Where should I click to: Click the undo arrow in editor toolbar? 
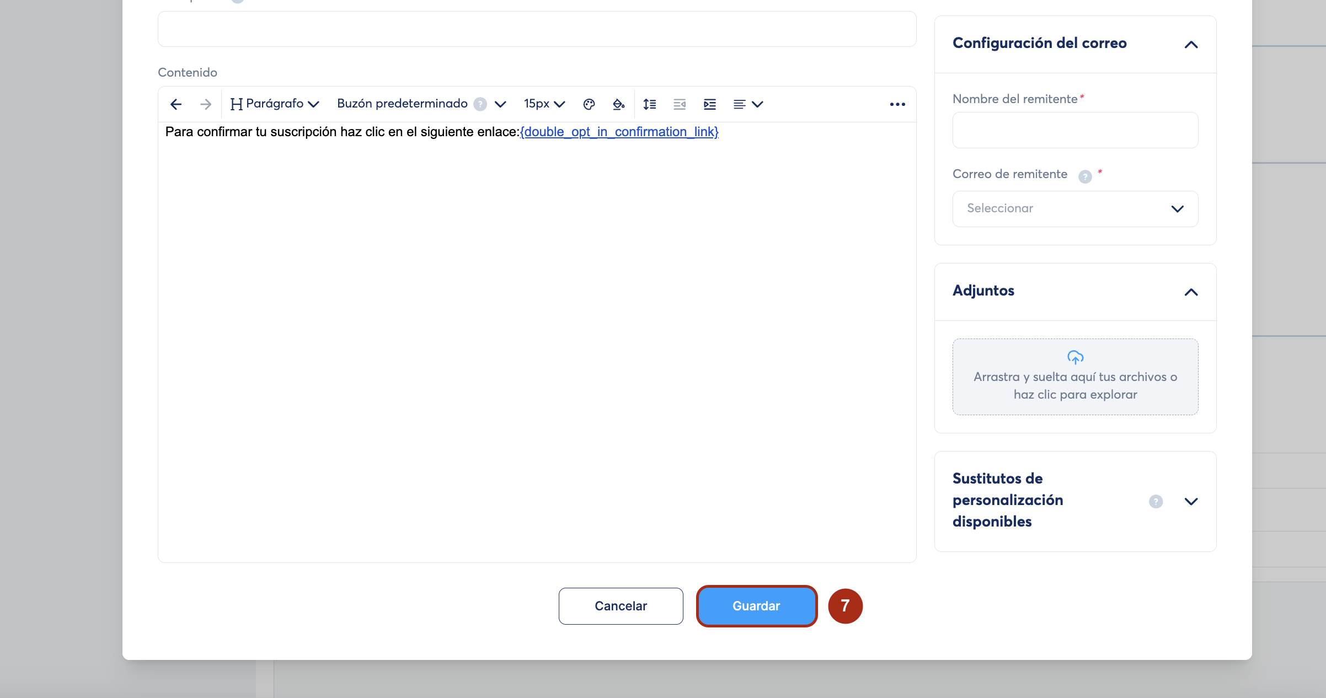point(176,104)
